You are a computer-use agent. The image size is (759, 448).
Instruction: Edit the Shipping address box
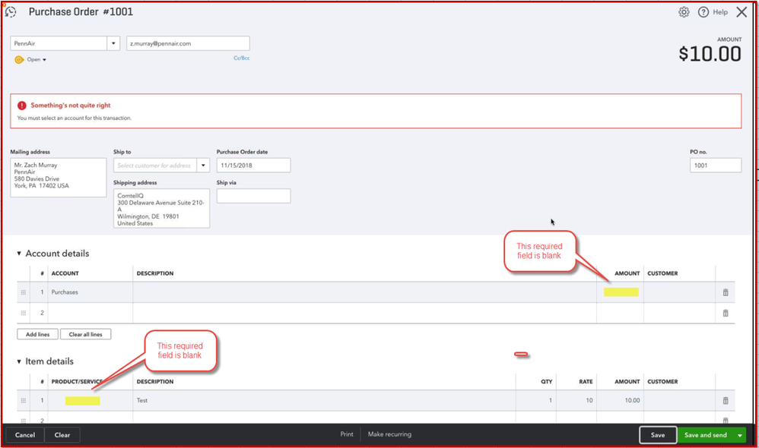pos(162,208)
